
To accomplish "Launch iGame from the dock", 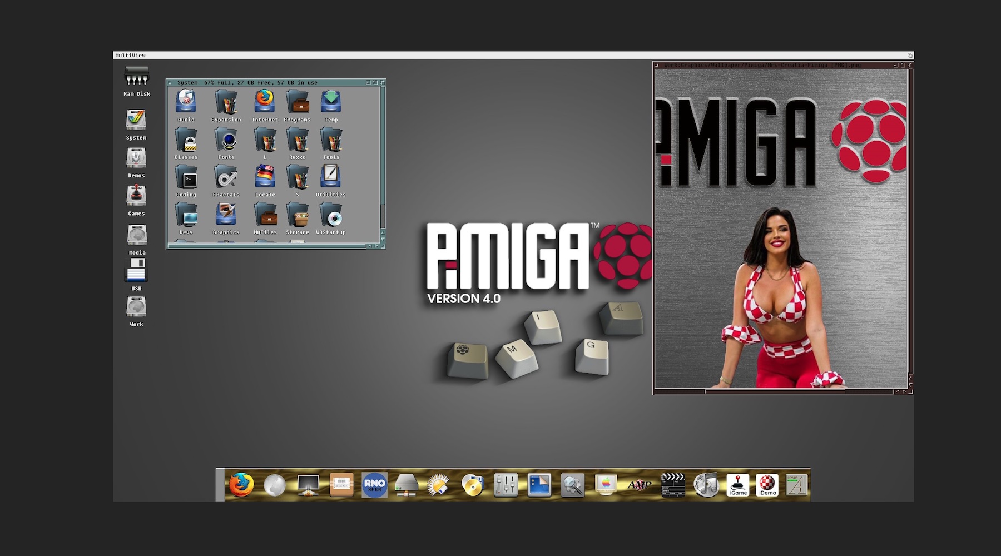I will (x=738, y=485).
